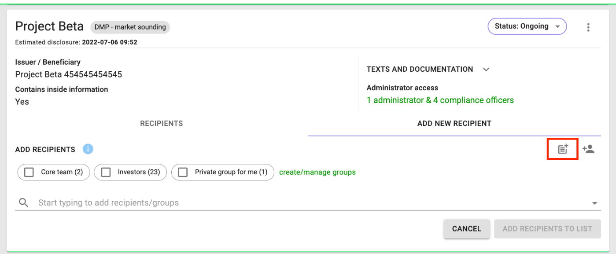Tick the Investors group checkbox

pos(106,172)
